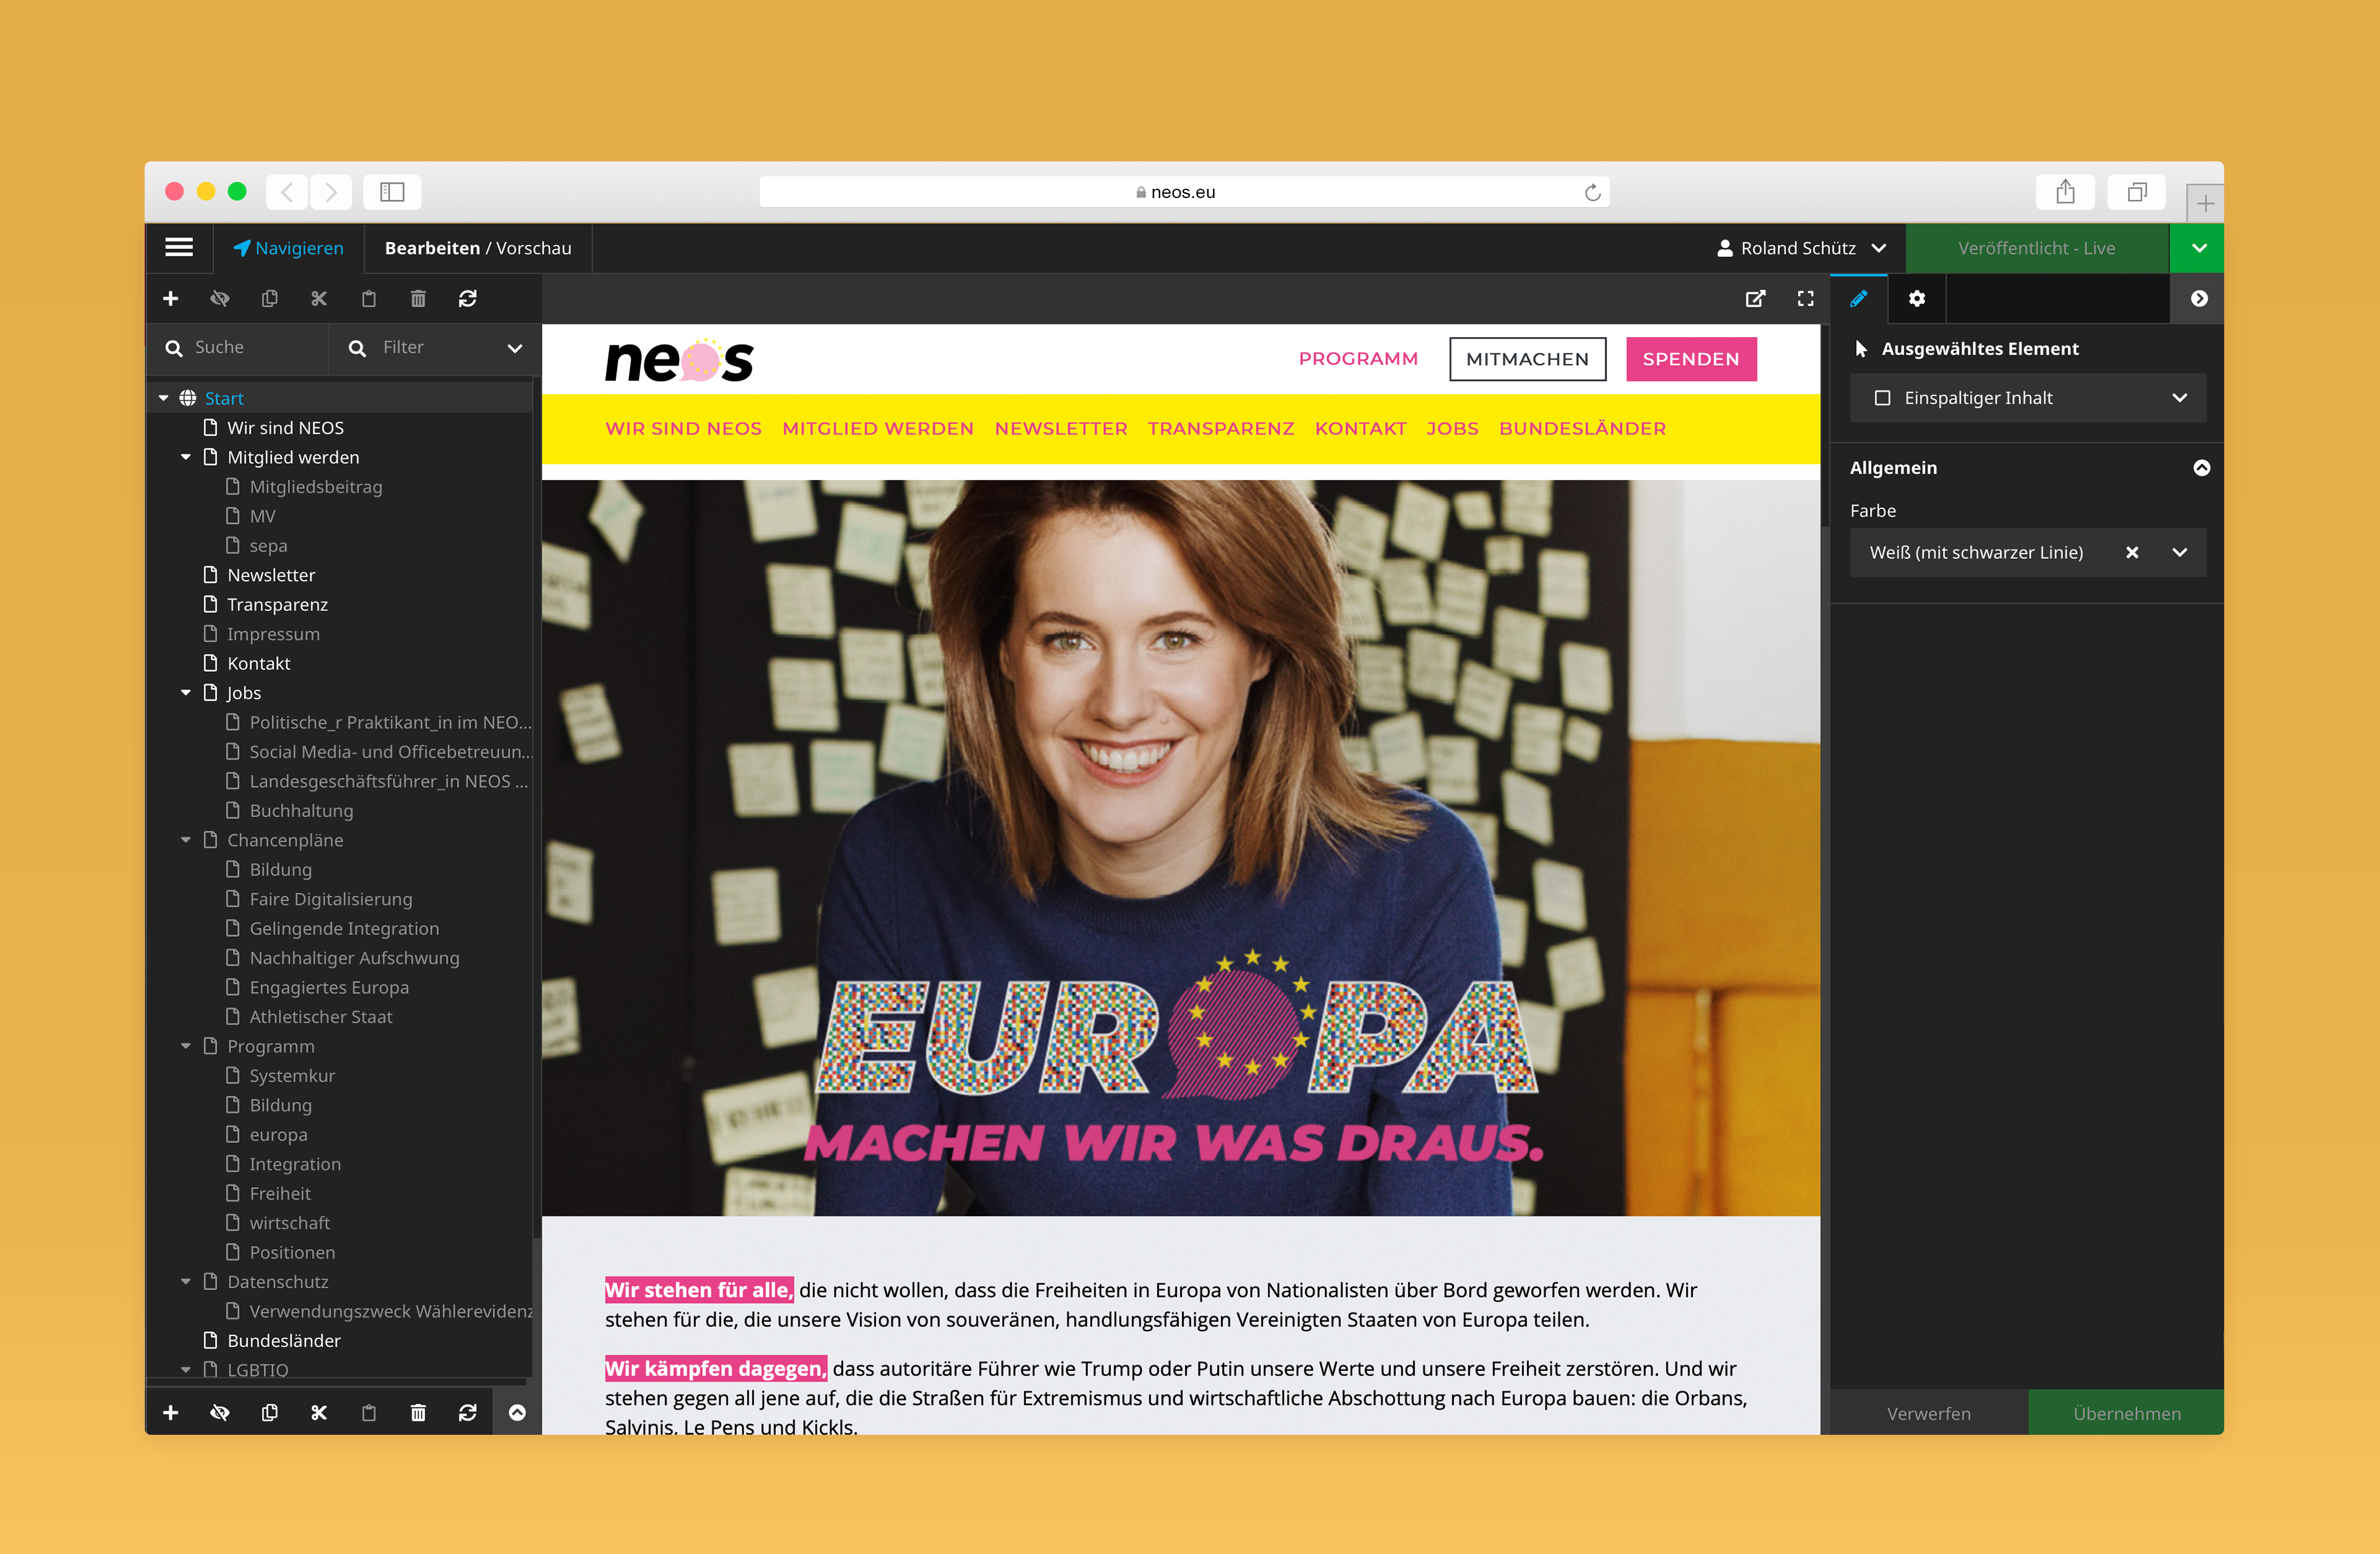Screen dimensions: 2380x1554
Task: Click the pink SPENDEN button
Action: (x=1691, y=359)
